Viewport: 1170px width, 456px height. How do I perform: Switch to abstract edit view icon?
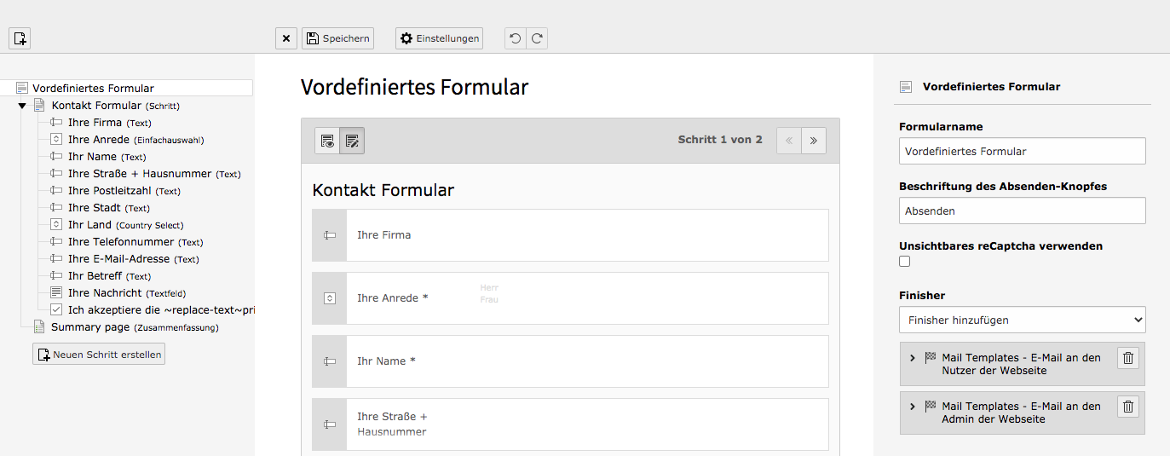352,141
